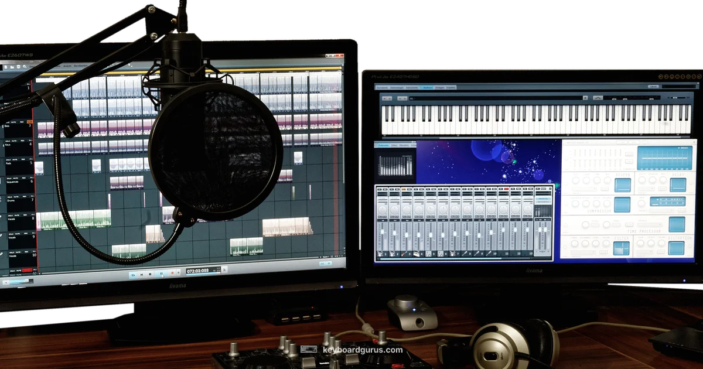Click the 072:03:088 time display
The height and width of the screenshot is (369, 703).
[x=198, y=271]
